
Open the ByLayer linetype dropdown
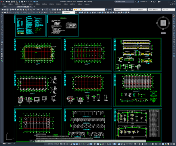[x=139, y=10]
